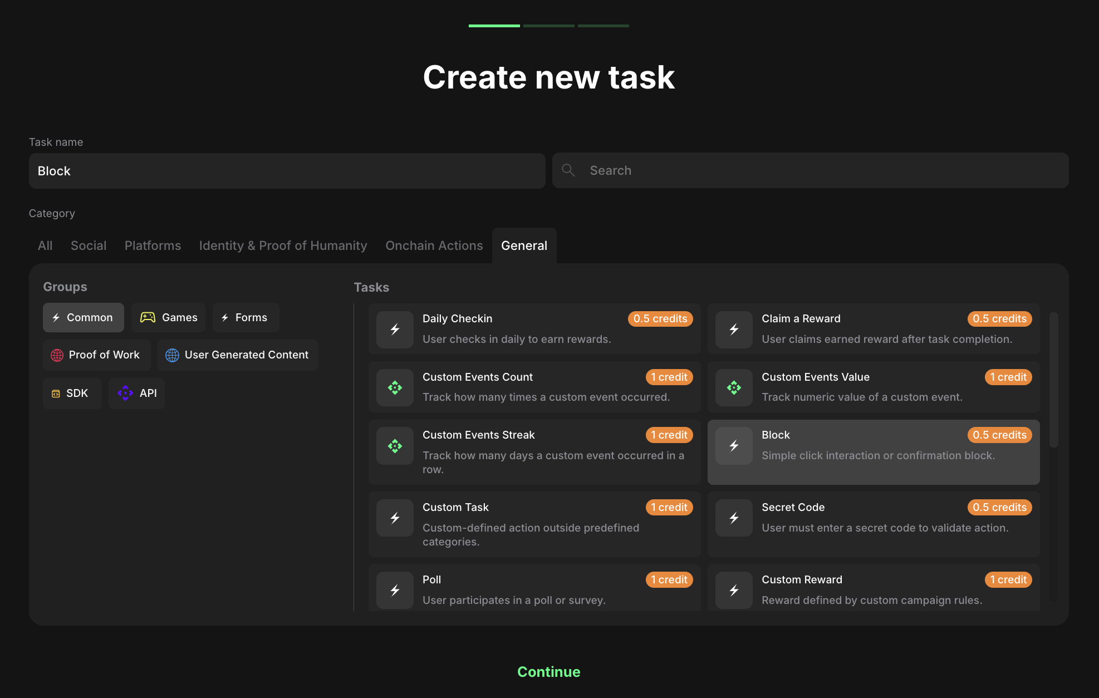Screen dimensions: 1099x698
Task: Click the Proof of Work globe icon
Action: [x=57, y=355]
